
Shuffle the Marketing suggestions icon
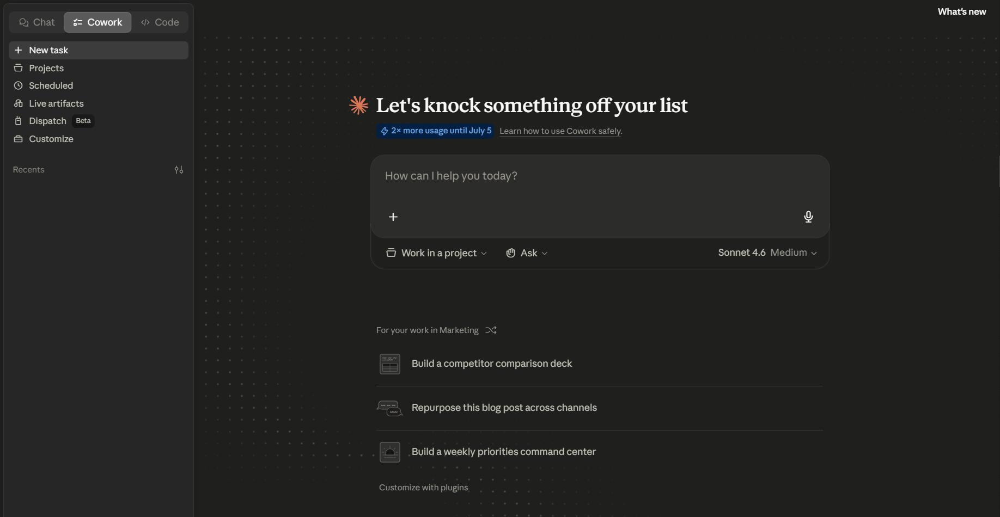(x=491, y=330)
